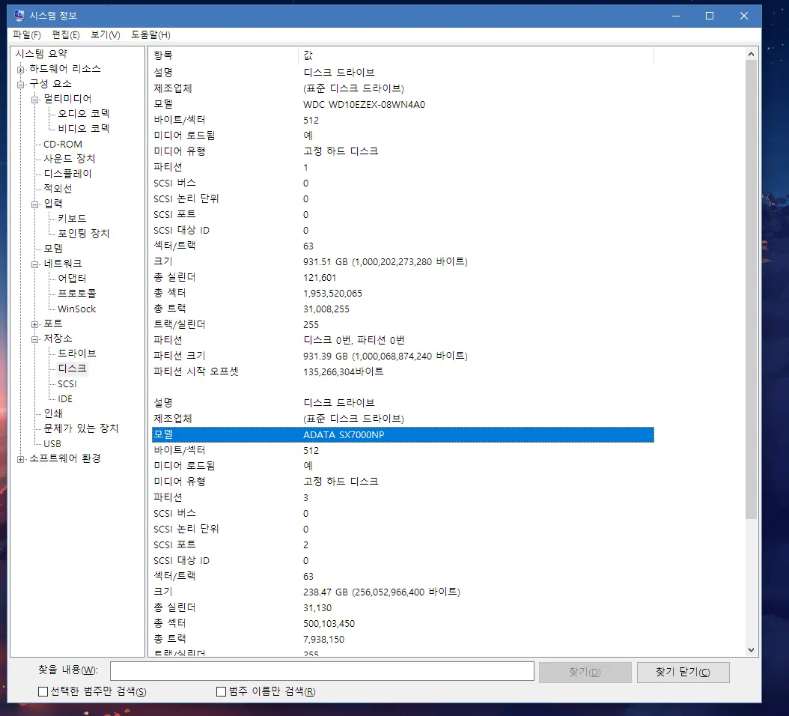Select USB tree item
789x716 pixels.
(x=52, y=443)
